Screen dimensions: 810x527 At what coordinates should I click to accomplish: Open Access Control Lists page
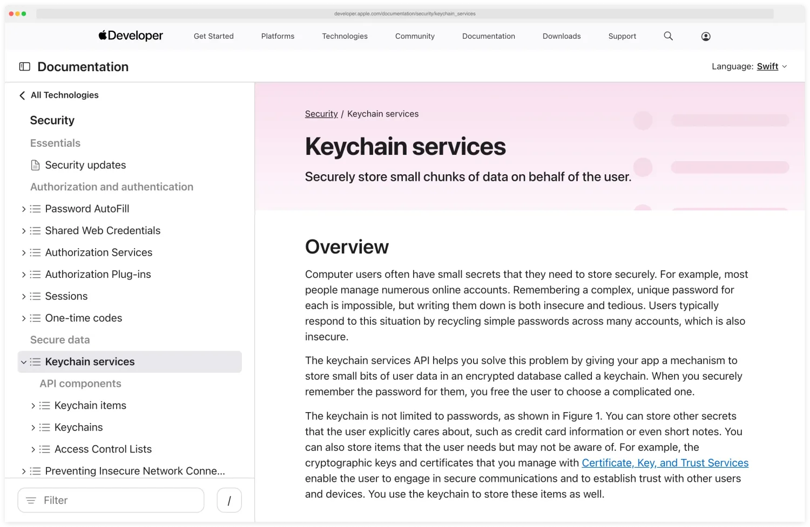click(x=103, y=449)
